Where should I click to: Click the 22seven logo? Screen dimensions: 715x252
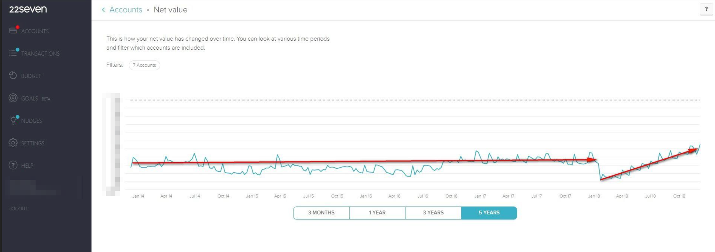pos(28,9)
